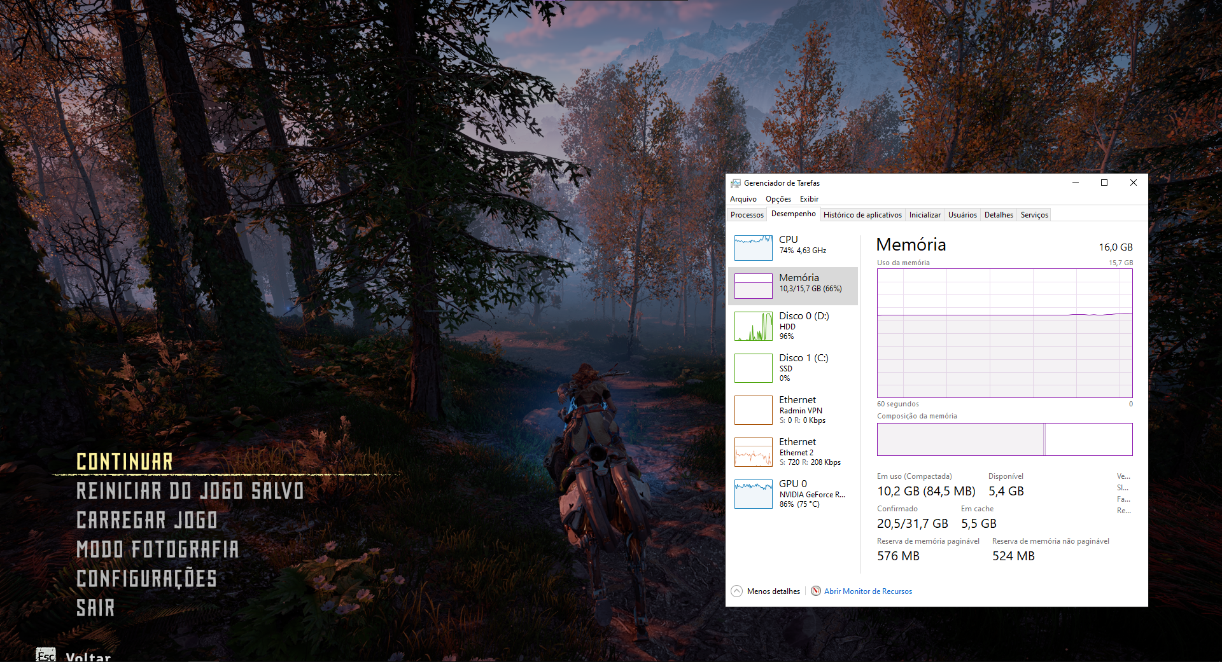This screenshot has height=662, width=1222.
Task: Click the Esc key icon in game
Action: click(46, 655)
